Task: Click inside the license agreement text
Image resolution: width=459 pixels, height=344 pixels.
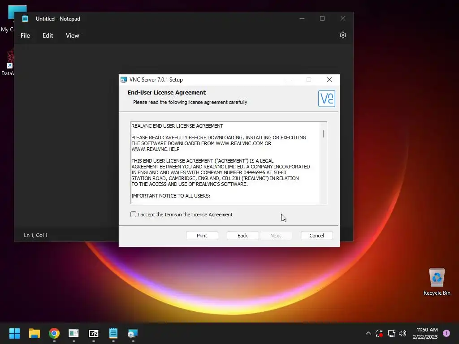Action: click(x=225, y=163)
